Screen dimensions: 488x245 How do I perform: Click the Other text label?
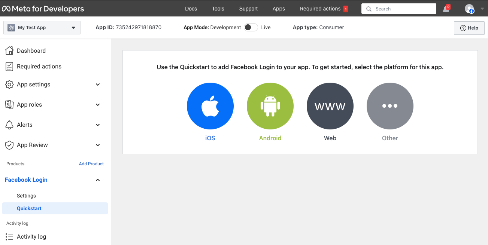(390, 138)
